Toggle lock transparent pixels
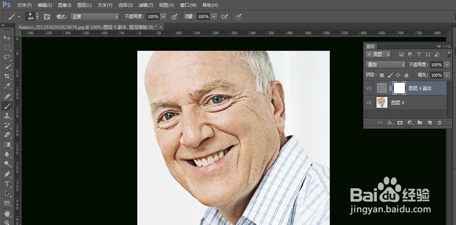Image resolution: width=456 pixels, height=225 pixels. click(x=382, y=75)
